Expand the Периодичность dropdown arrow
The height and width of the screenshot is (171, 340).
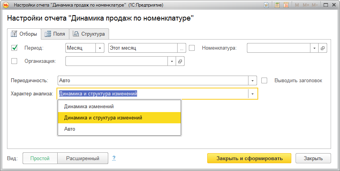click(x=253, y=81)
